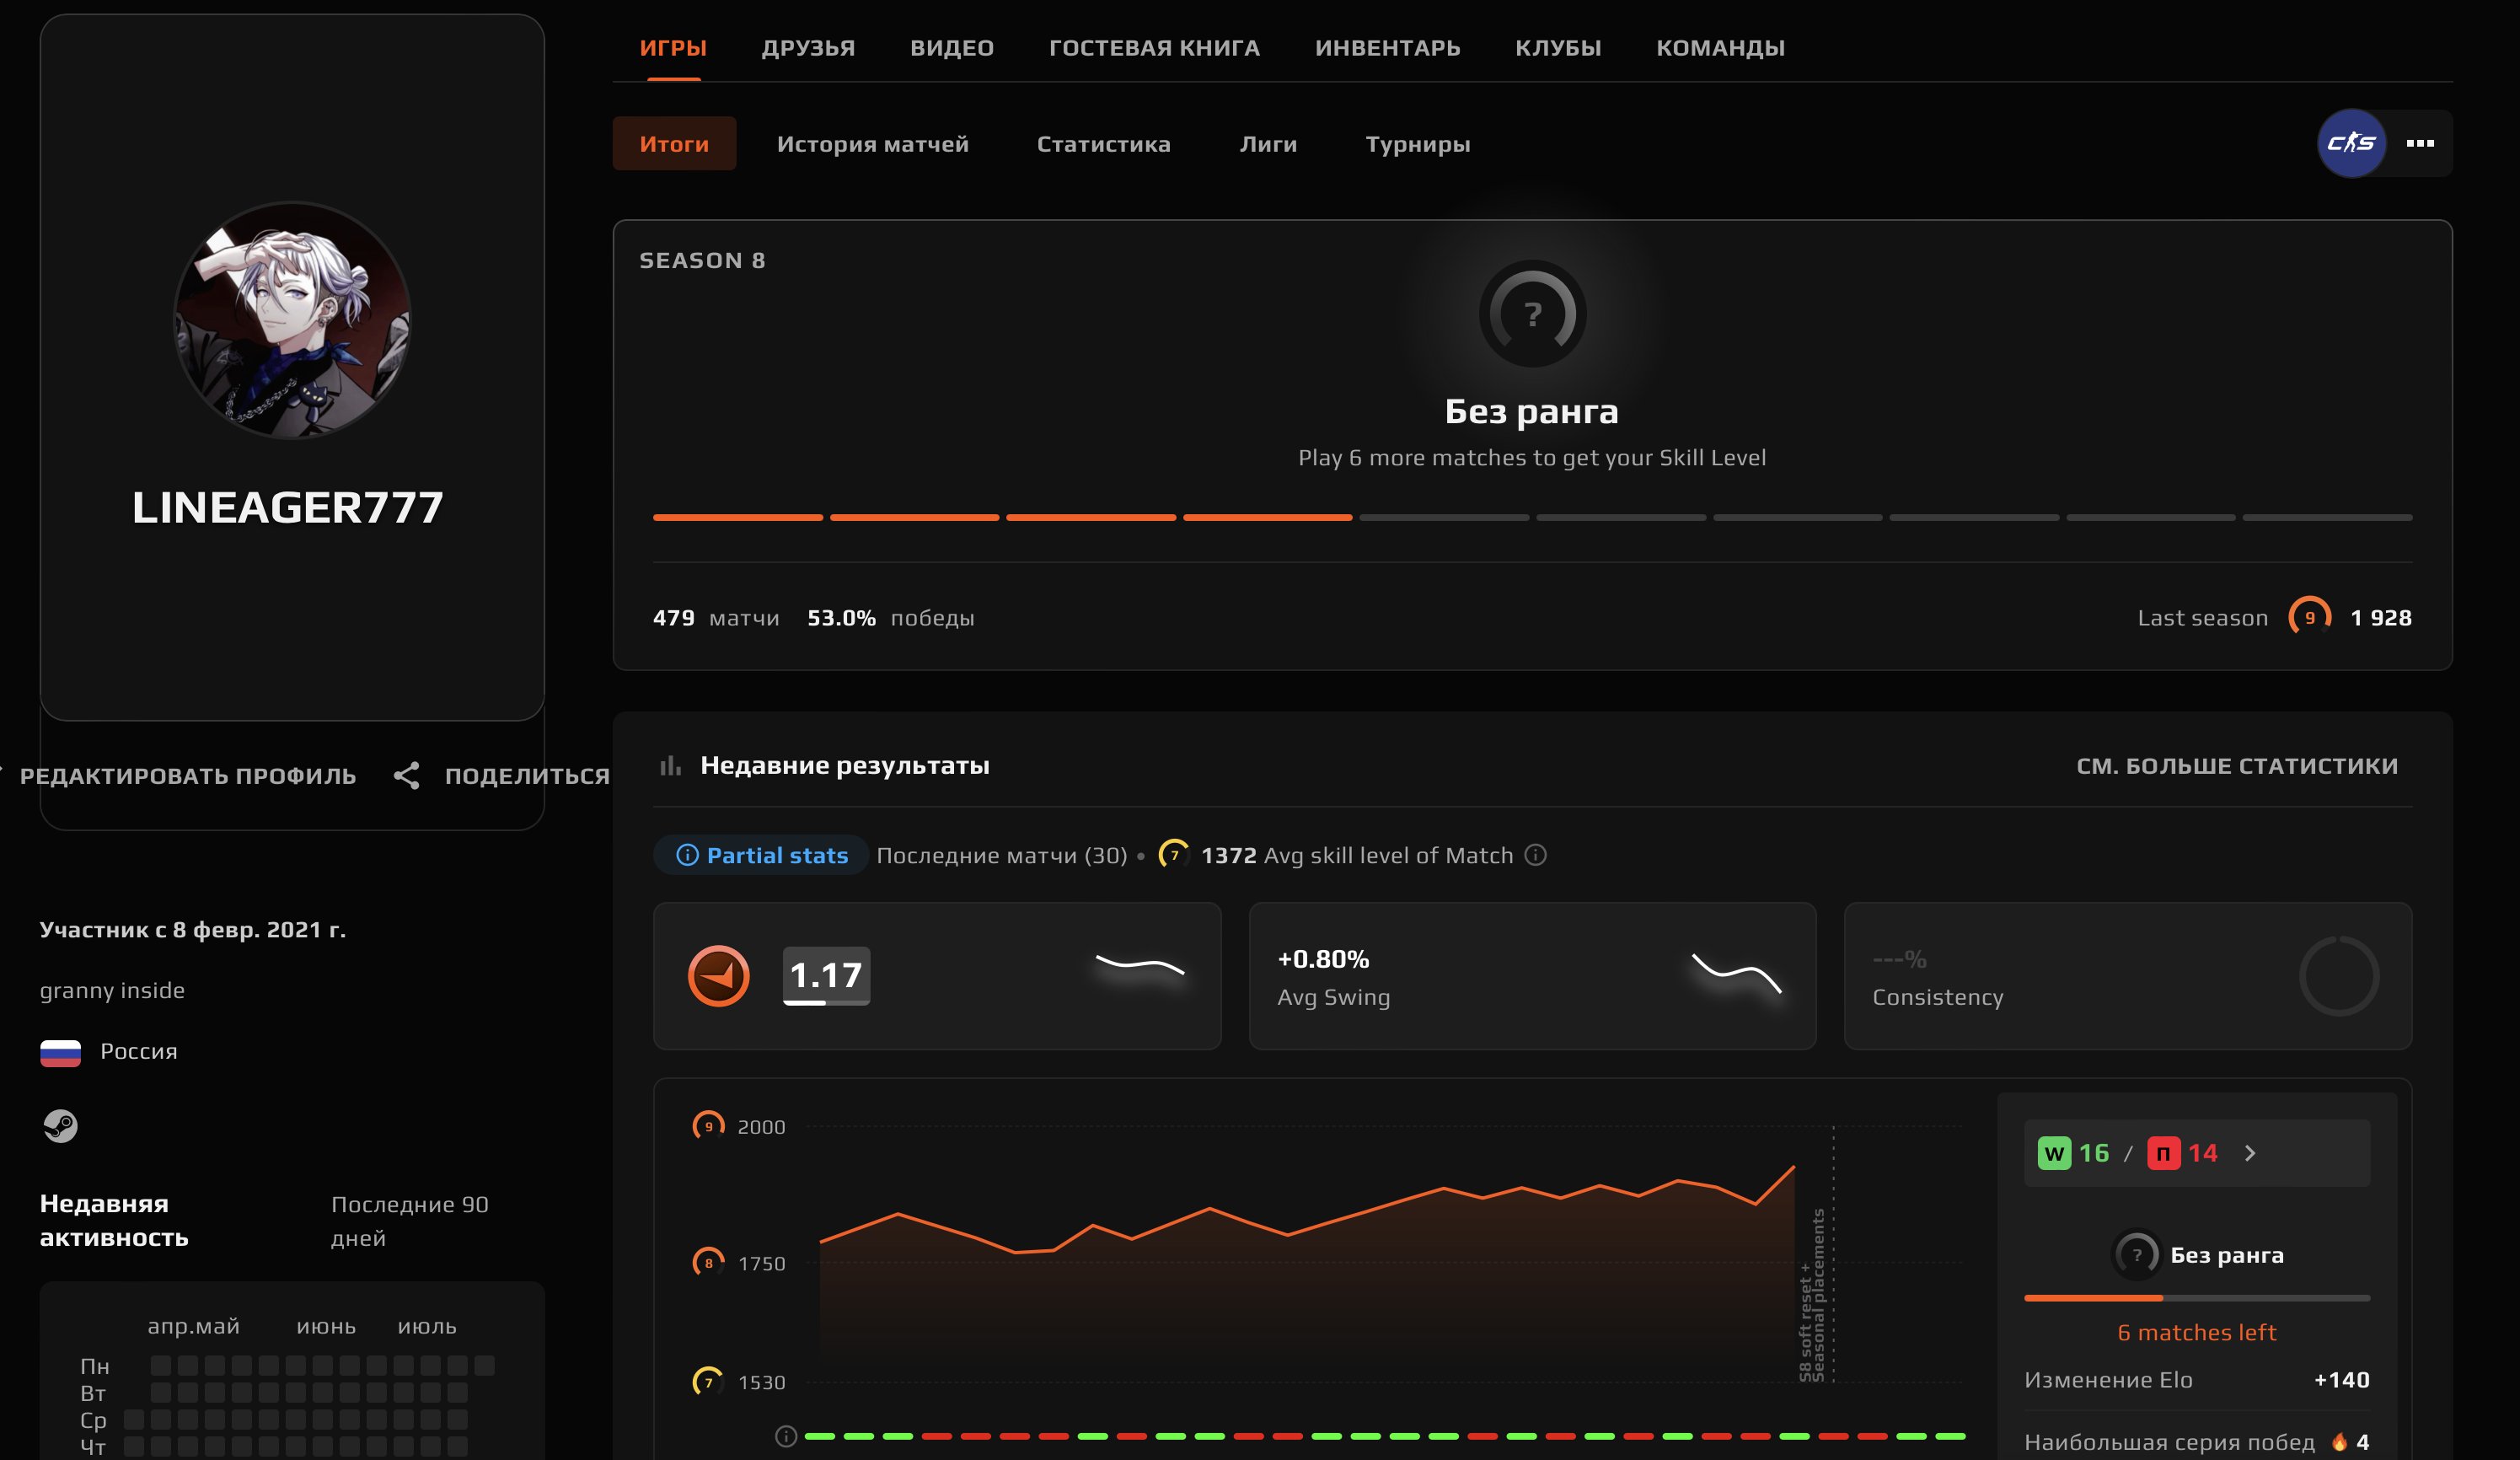Click the LINEAGER777 username
The width and height of the screenshot is (2520, 1460).
click(288, 508)
